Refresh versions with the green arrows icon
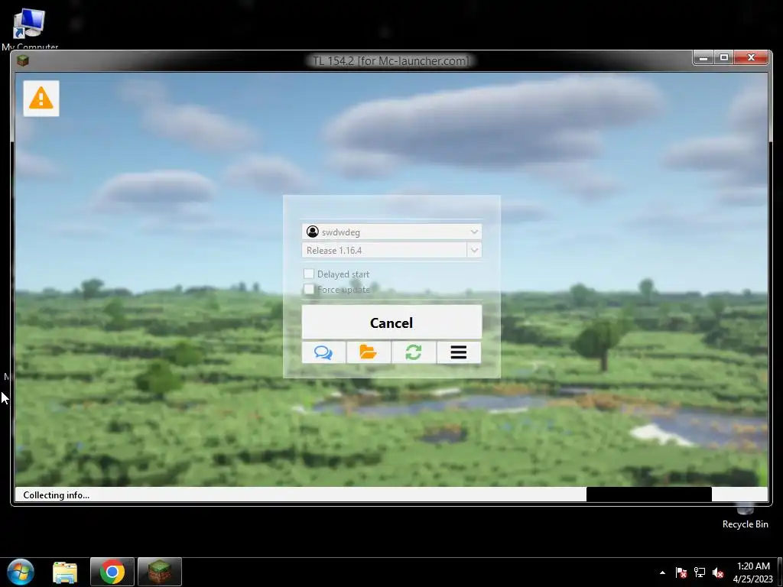The width and height of the screenshot is (783, 587). [x=414, y=352]
